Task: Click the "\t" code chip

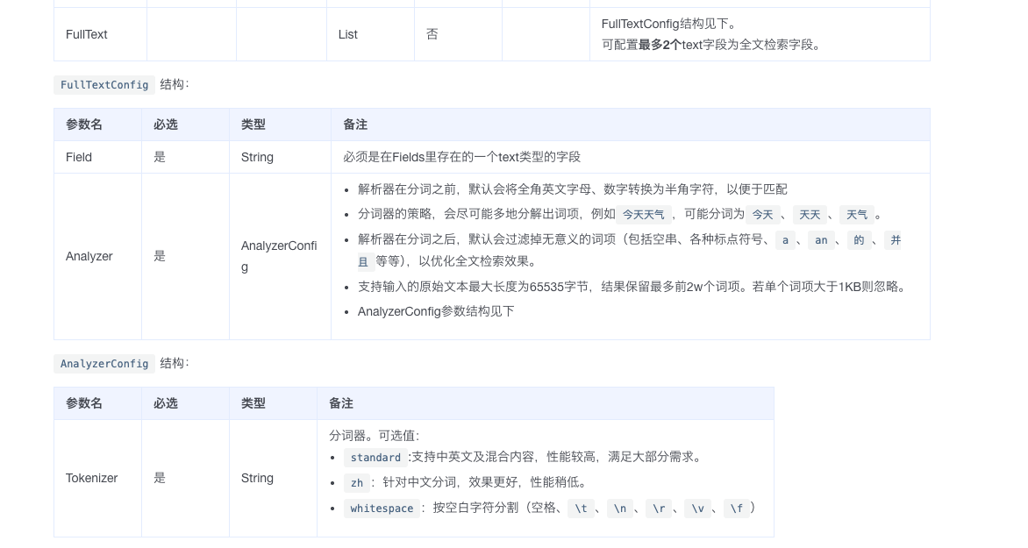Action: (x=581, y=509)
